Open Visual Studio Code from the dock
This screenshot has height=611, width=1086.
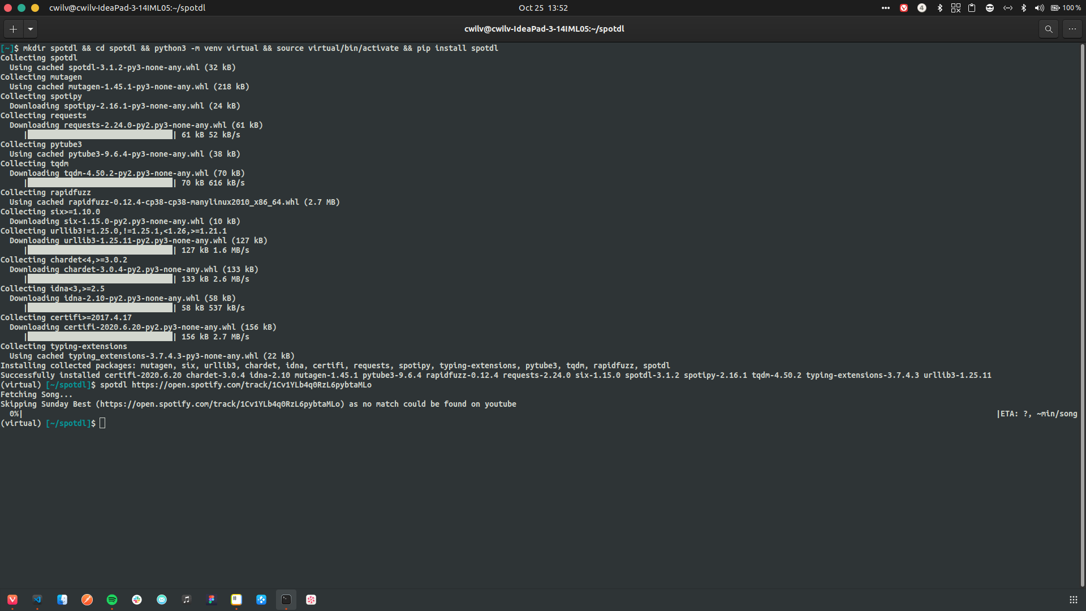(x=37, y=600)
